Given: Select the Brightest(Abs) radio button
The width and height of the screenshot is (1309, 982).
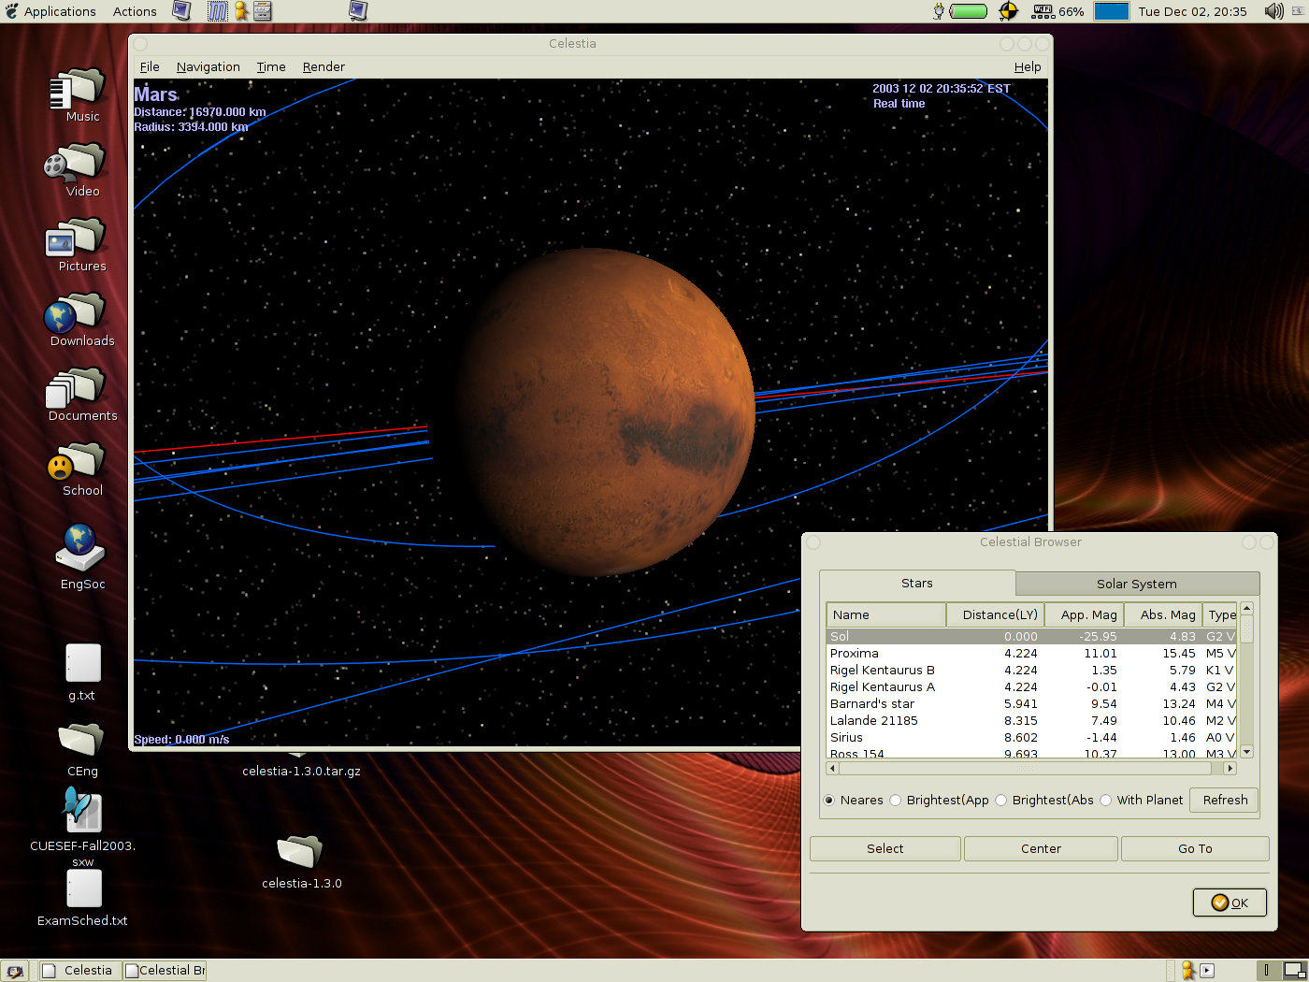Looking at the screenshot, I should [x=1001, y=801].
